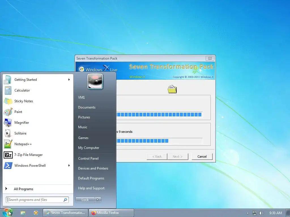This screenshot has width=290, height=217.
Task: Open Getting Started from Start menu
Action: (38, 79)
